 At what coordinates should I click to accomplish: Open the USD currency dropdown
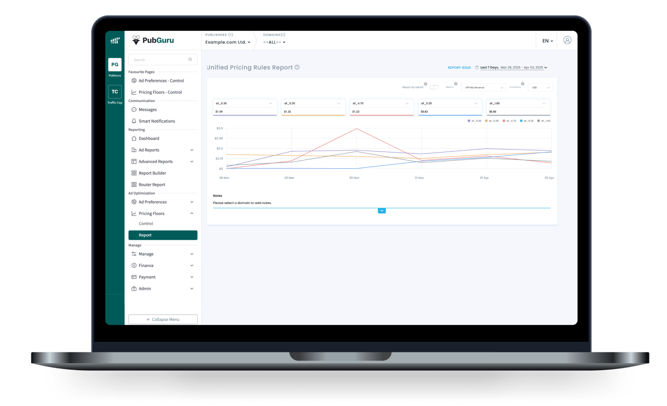point(540,87)
